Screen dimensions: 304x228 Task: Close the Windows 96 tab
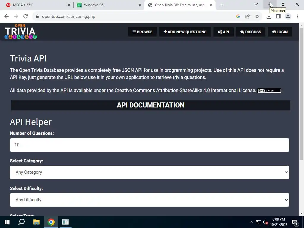(x=140, y=5)
